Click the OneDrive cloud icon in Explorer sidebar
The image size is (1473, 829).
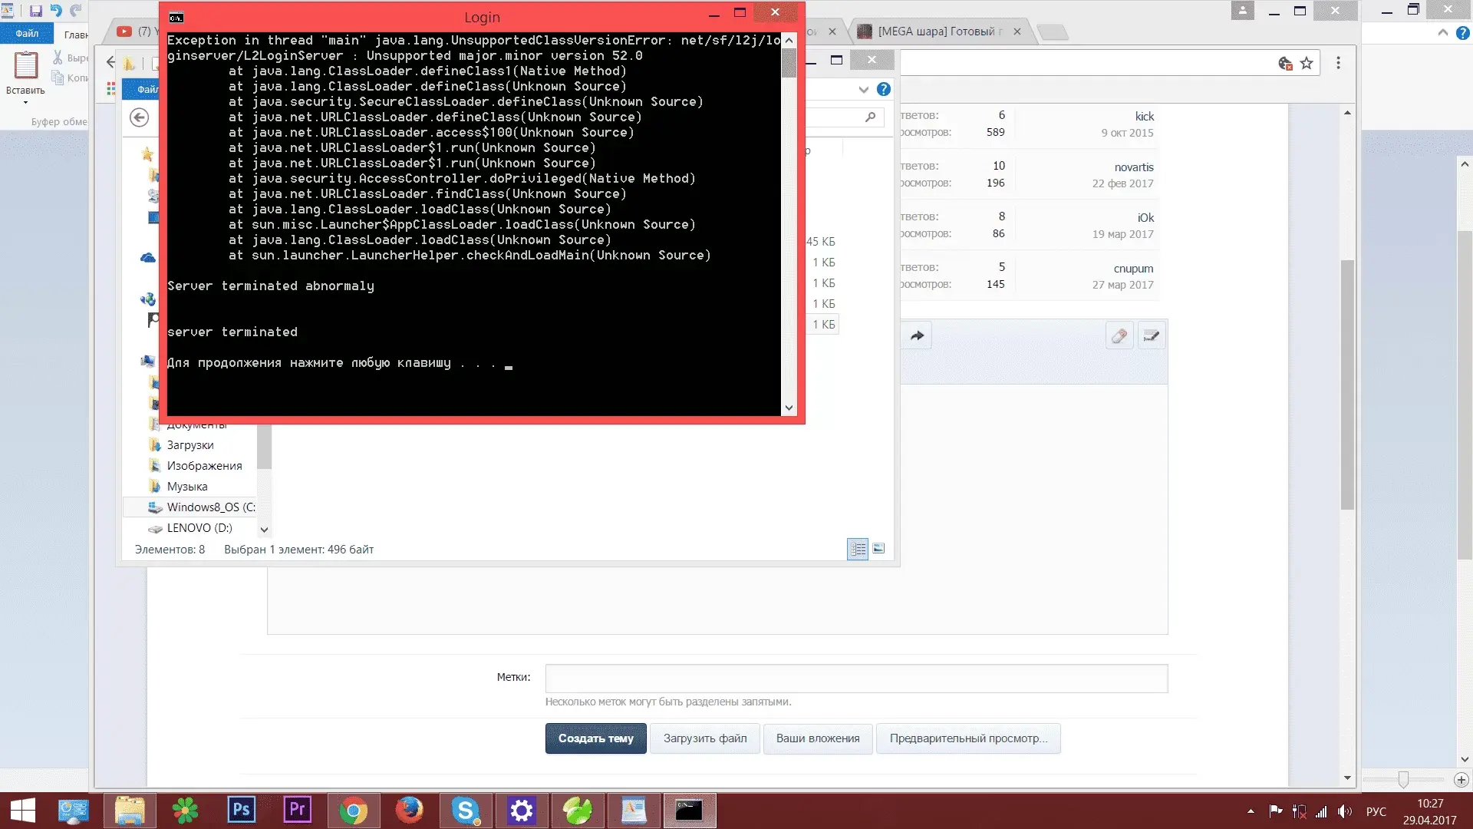[x=147, y=258]
